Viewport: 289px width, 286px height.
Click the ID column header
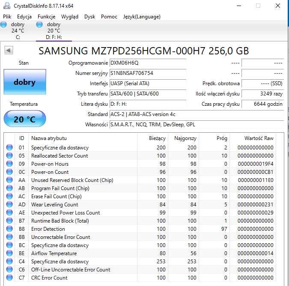point(21,138)
